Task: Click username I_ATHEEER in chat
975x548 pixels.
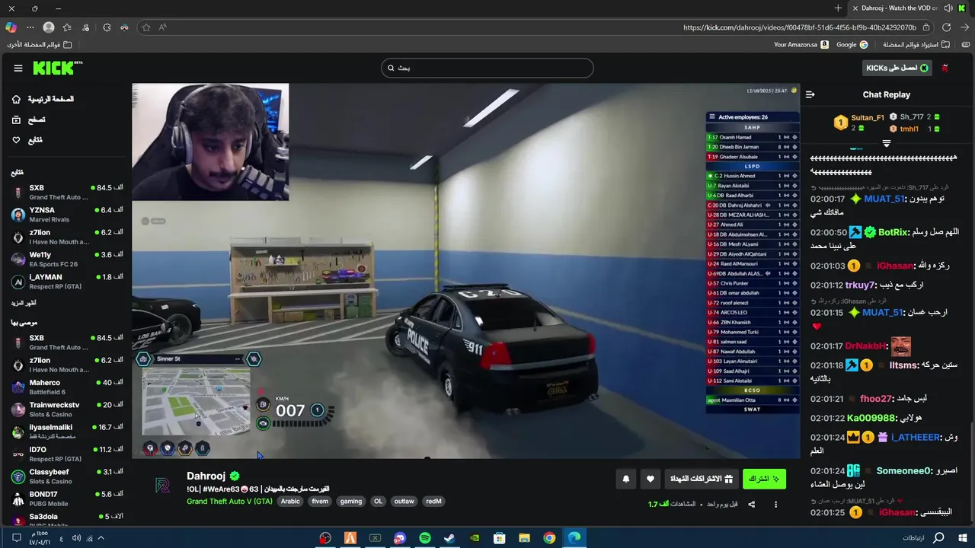Action: pos(916,438)
